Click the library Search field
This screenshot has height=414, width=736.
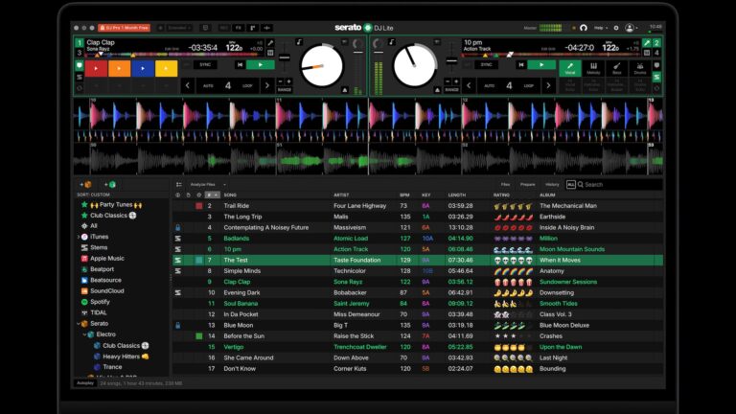tap(618, 184)
